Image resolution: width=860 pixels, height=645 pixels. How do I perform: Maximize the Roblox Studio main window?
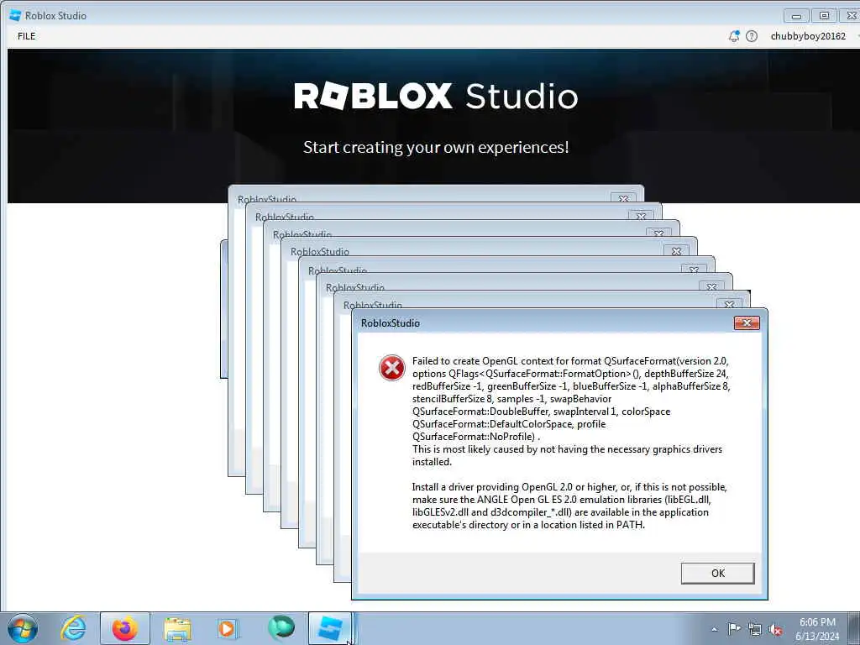pyautogui.click(x=824, y=16)
